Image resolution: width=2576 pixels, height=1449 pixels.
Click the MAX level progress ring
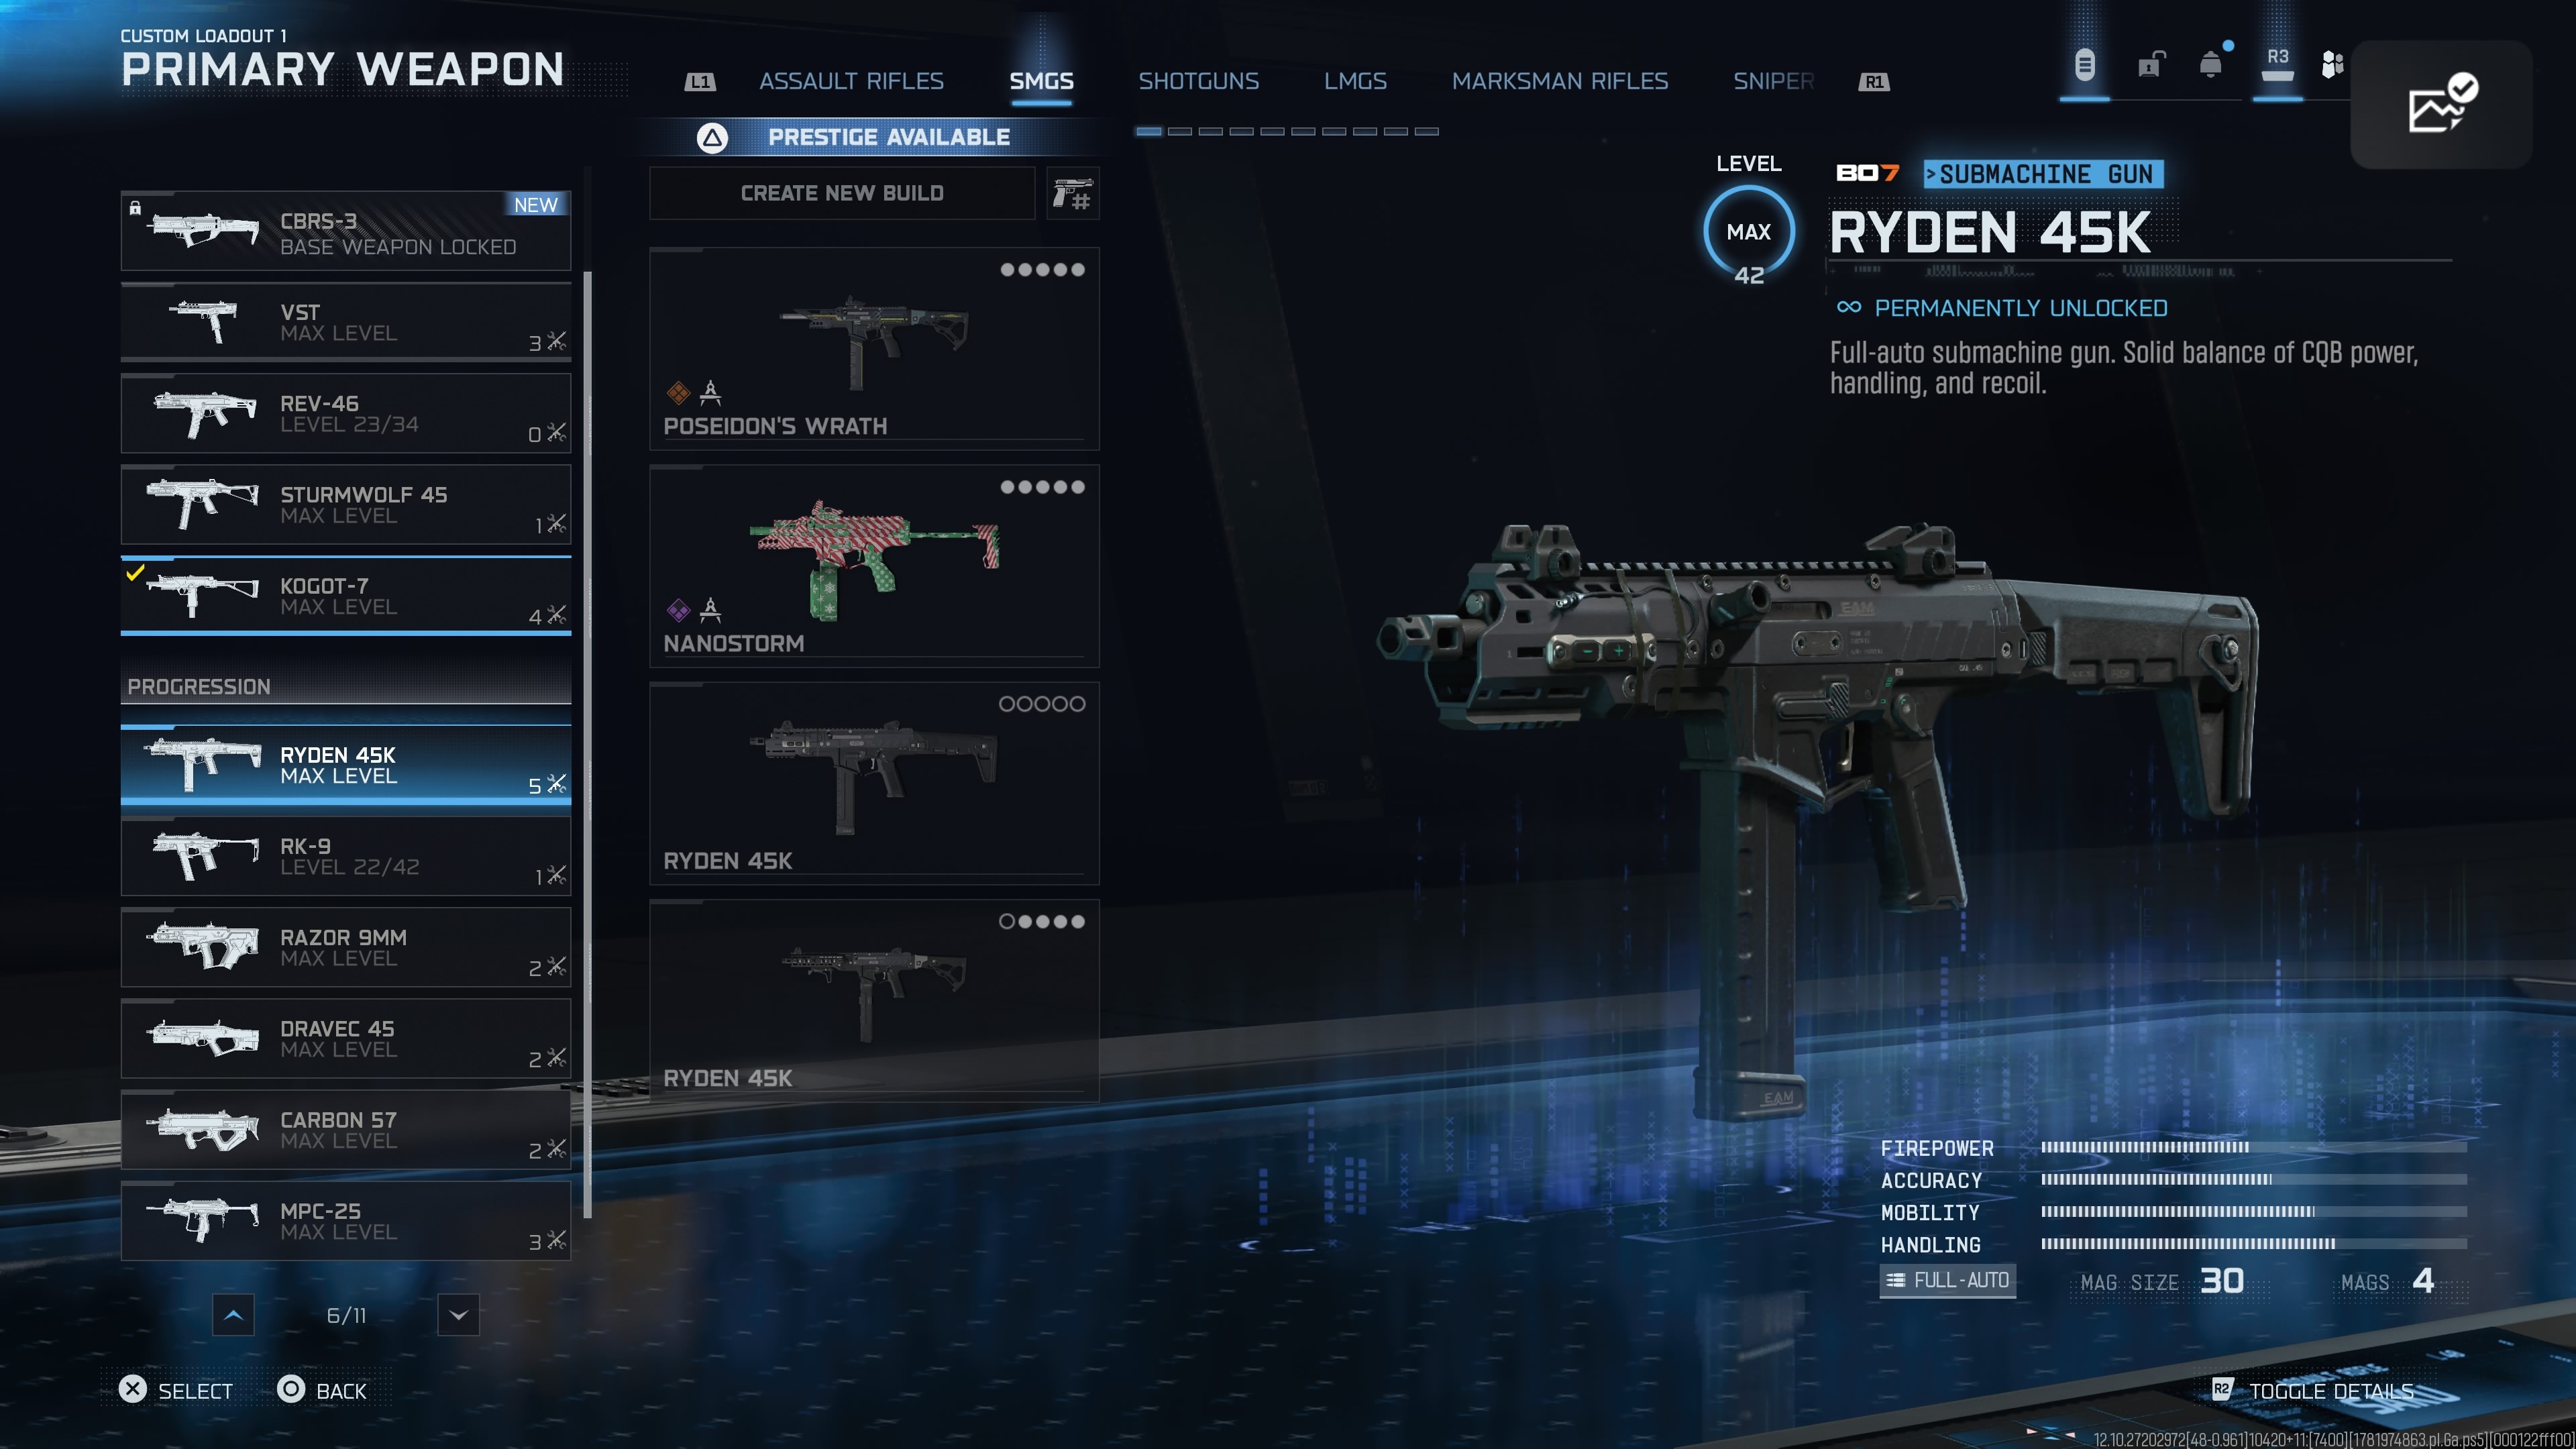(1749, 232)
